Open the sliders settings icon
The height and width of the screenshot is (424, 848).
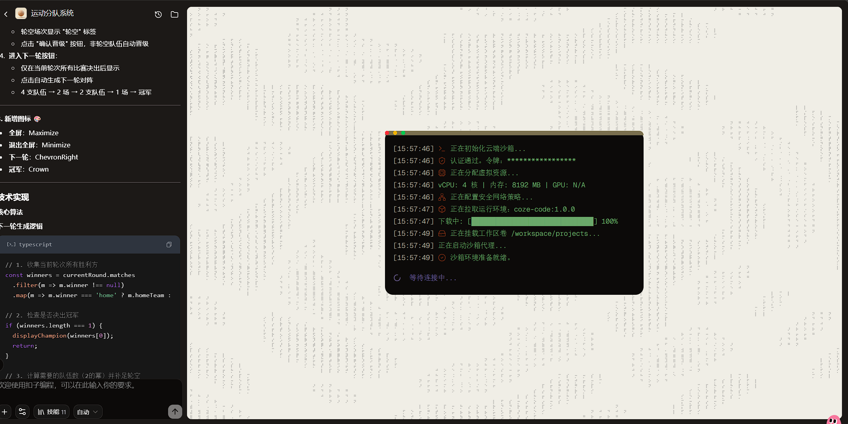pos(22,412)
